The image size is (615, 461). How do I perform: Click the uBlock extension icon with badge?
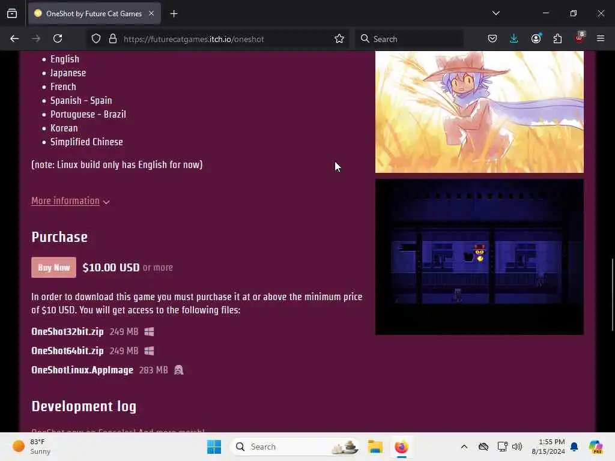pyautogui.click(x=580, y=38)
